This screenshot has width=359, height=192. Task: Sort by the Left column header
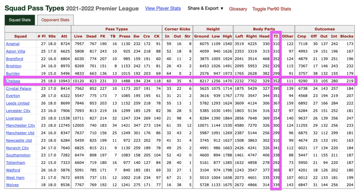tap(239, 36)
